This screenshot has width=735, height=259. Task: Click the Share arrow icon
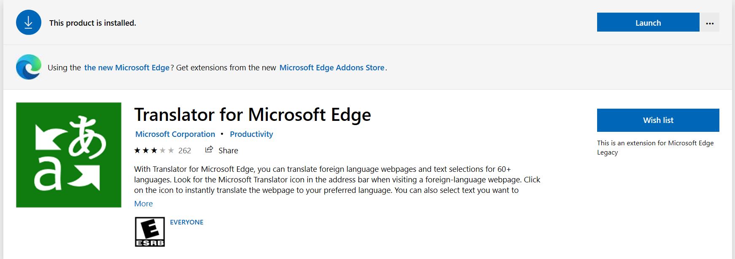(209, 150)
